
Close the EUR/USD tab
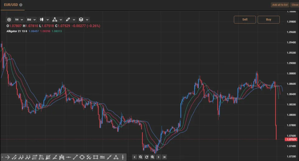pyautogui.click(x=21, y=5)
